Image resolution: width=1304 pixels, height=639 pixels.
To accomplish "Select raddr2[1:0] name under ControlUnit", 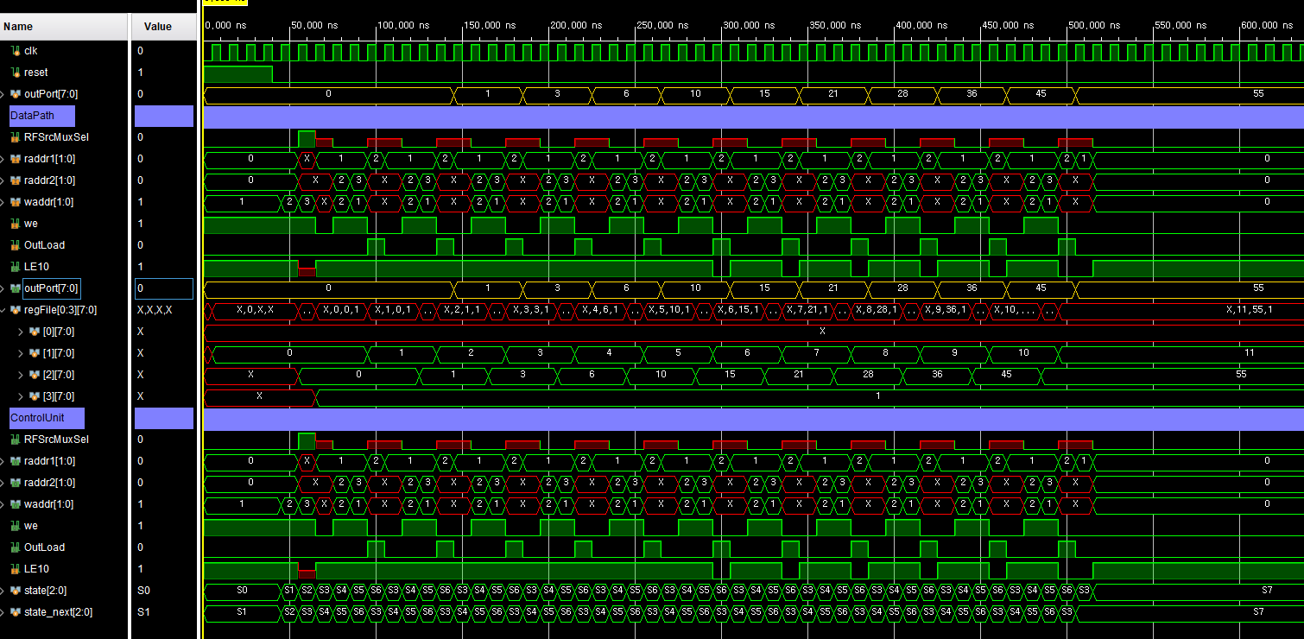I will coord(49,483).
